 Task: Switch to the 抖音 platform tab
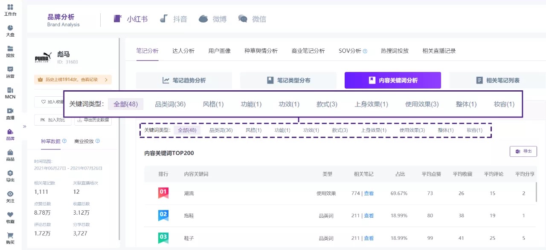174,19
